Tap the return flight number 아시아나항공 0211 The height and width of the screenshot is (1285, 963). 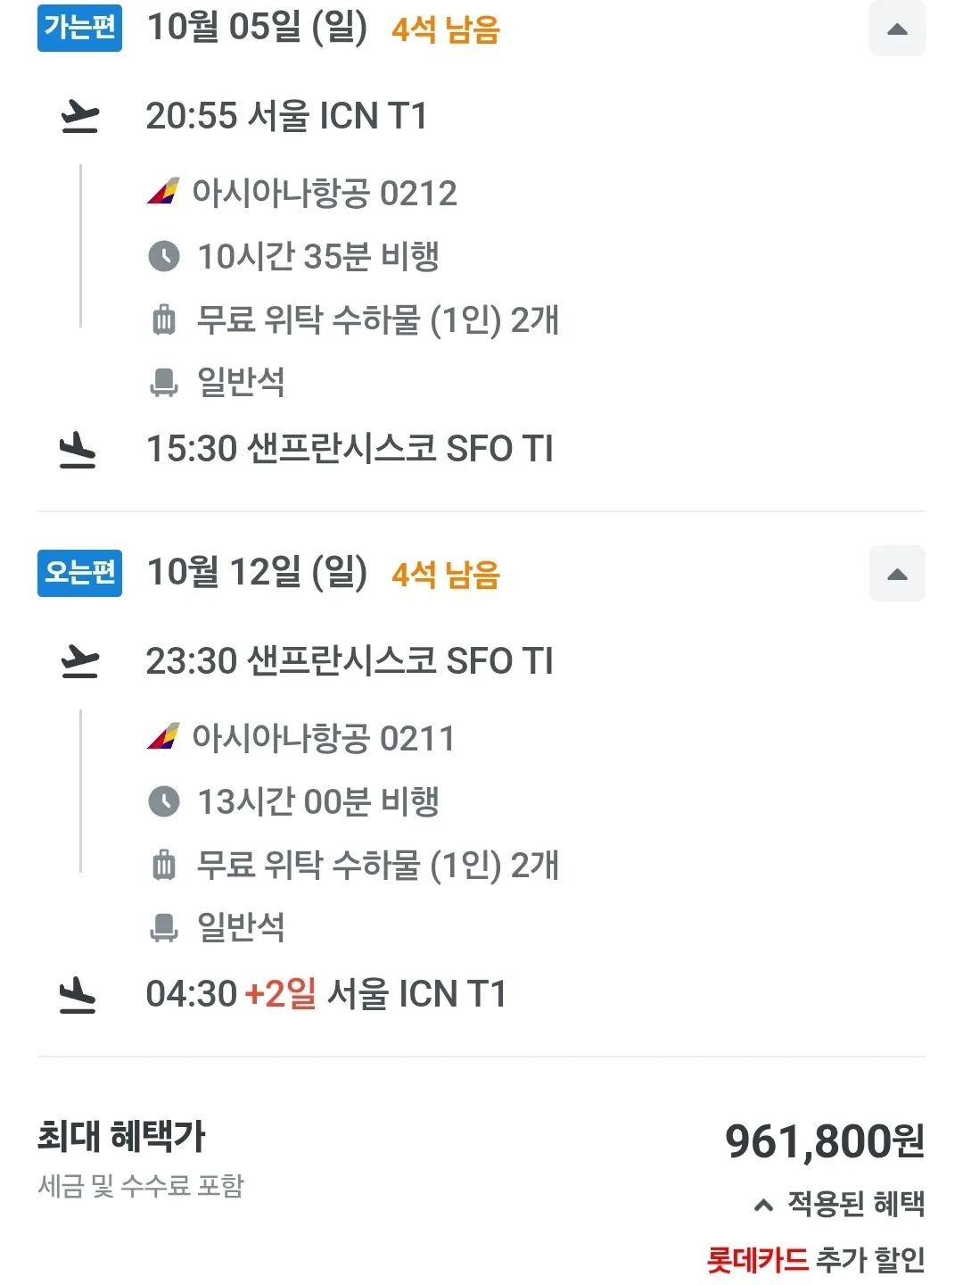pos(324,738)
